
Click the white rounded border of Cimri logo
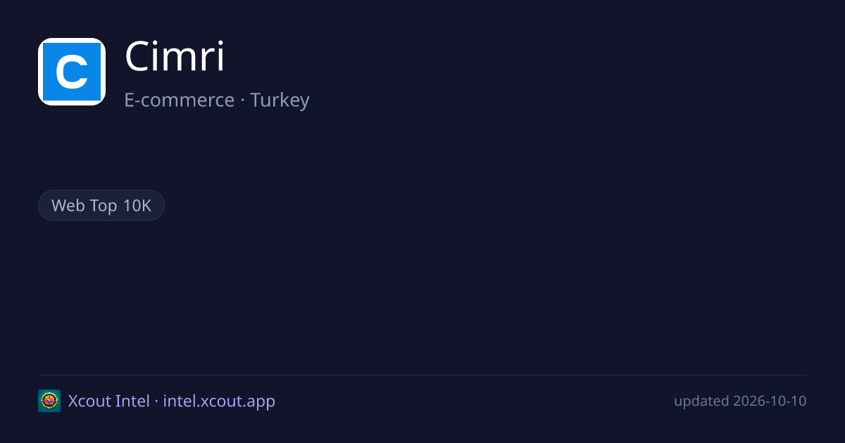tap(72, 40)
